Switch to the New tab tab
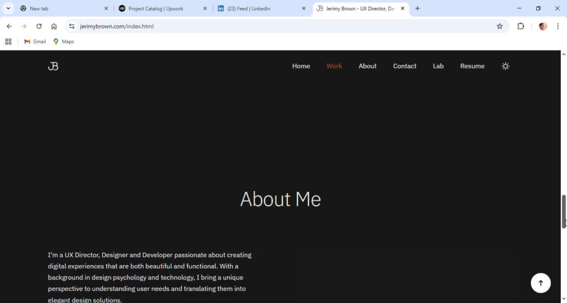The width and height of the screenshot is (567, 303). click(64, 8)
